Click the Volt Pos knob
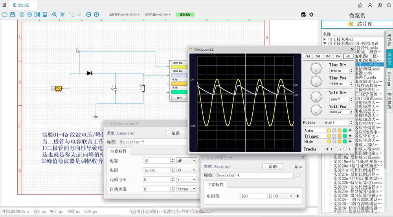 click(x=316, y=110)
